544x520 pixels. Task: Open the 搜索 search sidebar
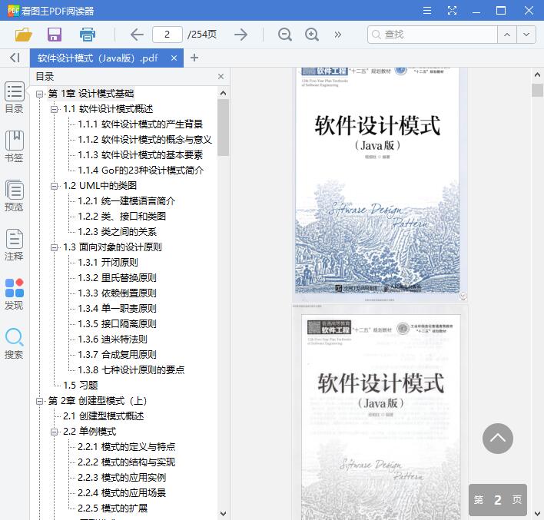coord(15,343)
